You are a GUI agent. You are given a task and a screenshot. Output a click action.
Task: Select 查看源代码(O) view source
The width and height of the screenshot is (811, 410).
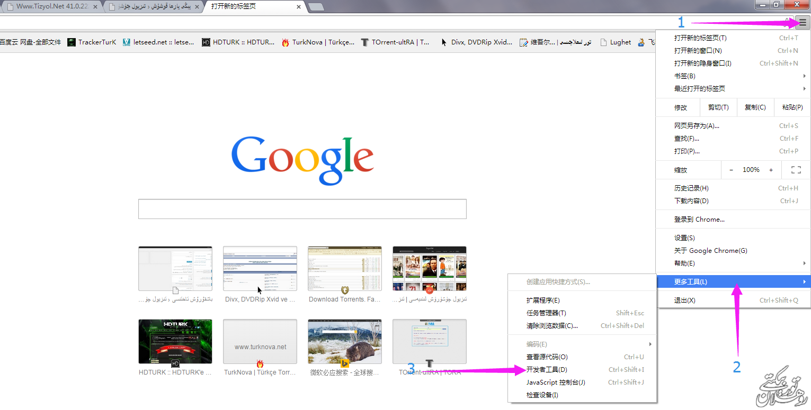pyautogui.click(x=582, y=357)
